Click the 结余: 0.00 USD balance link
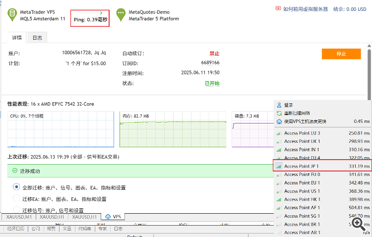 350,9
